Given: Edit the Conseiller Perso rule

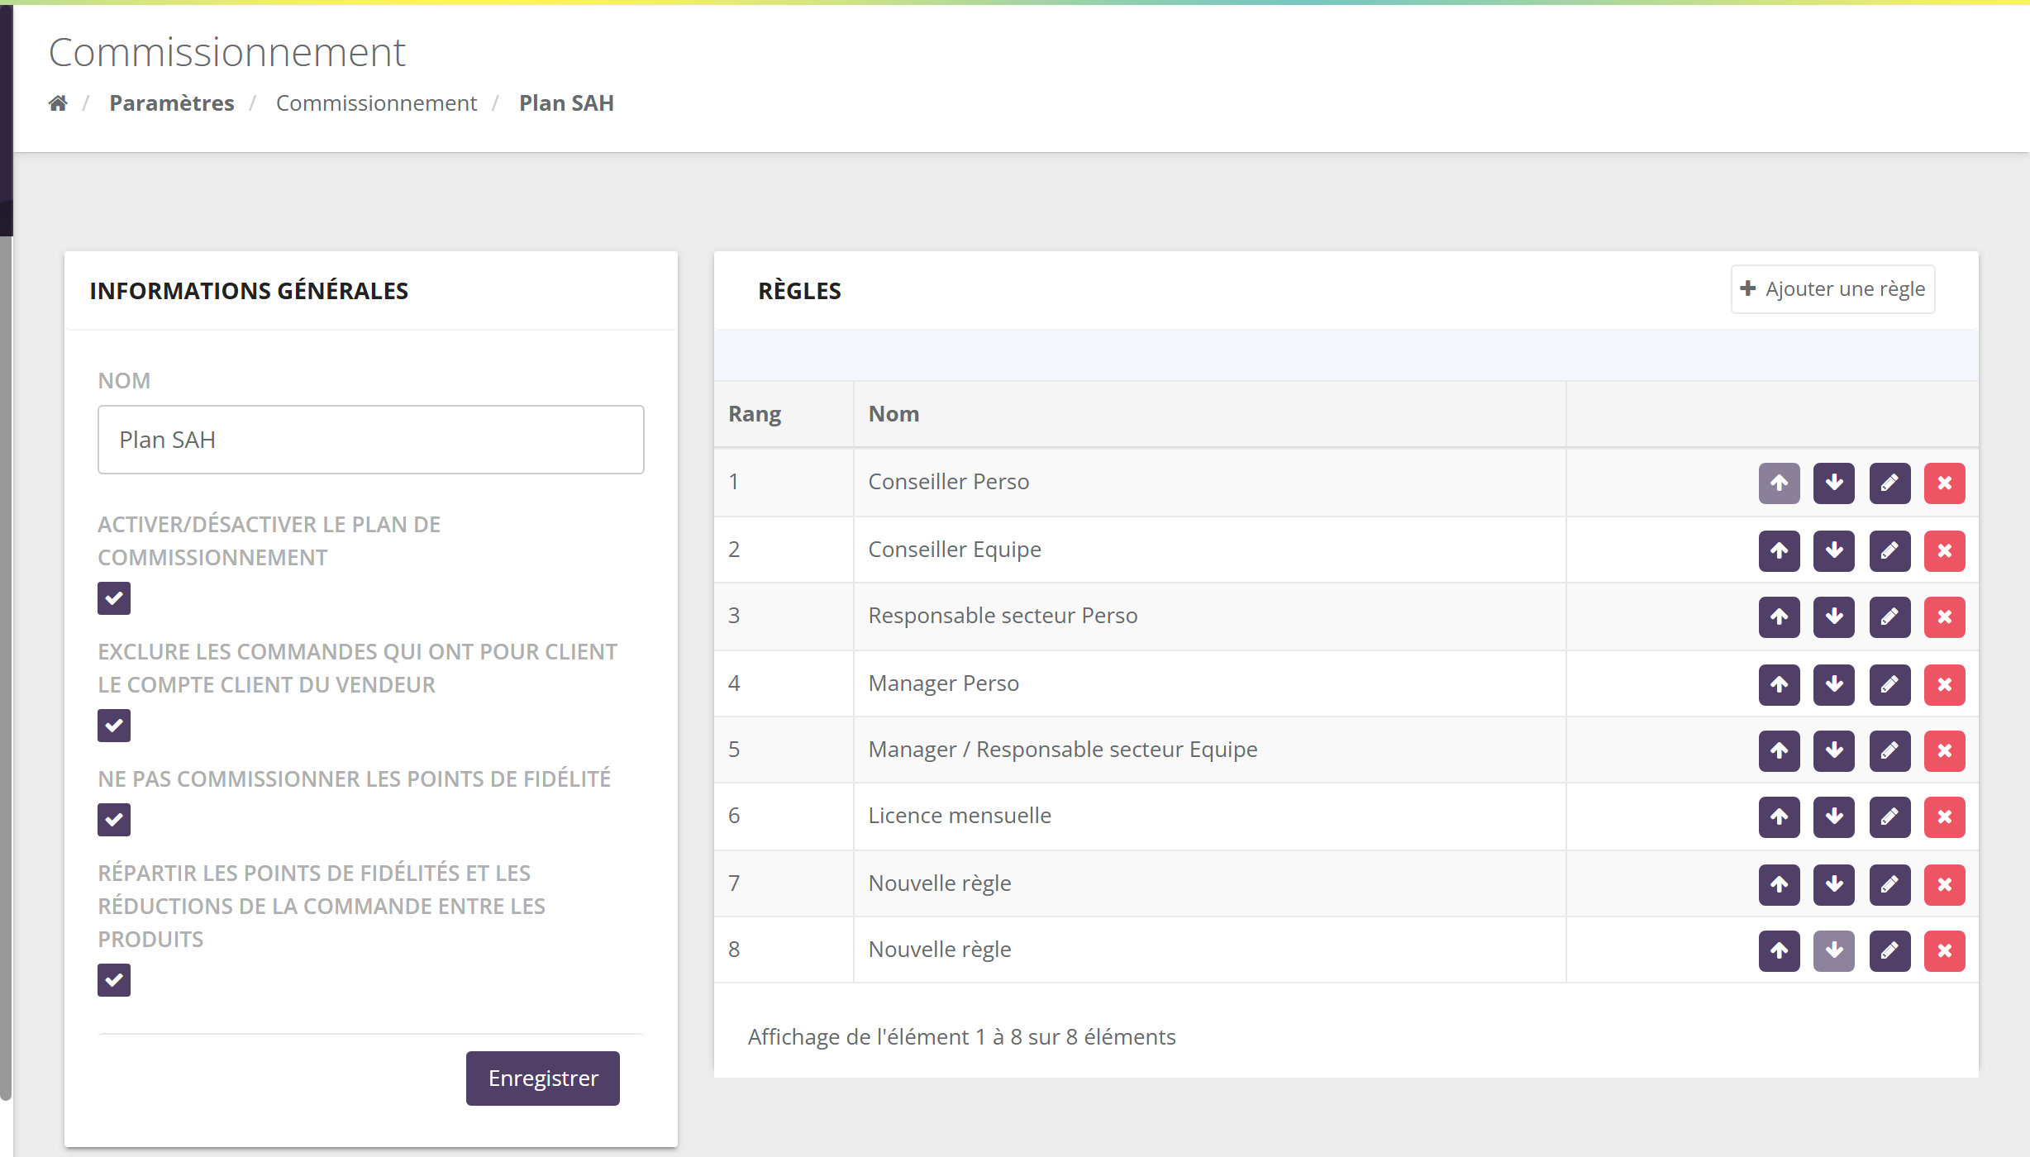Looking at the screenshot, I should [1889, 483].
